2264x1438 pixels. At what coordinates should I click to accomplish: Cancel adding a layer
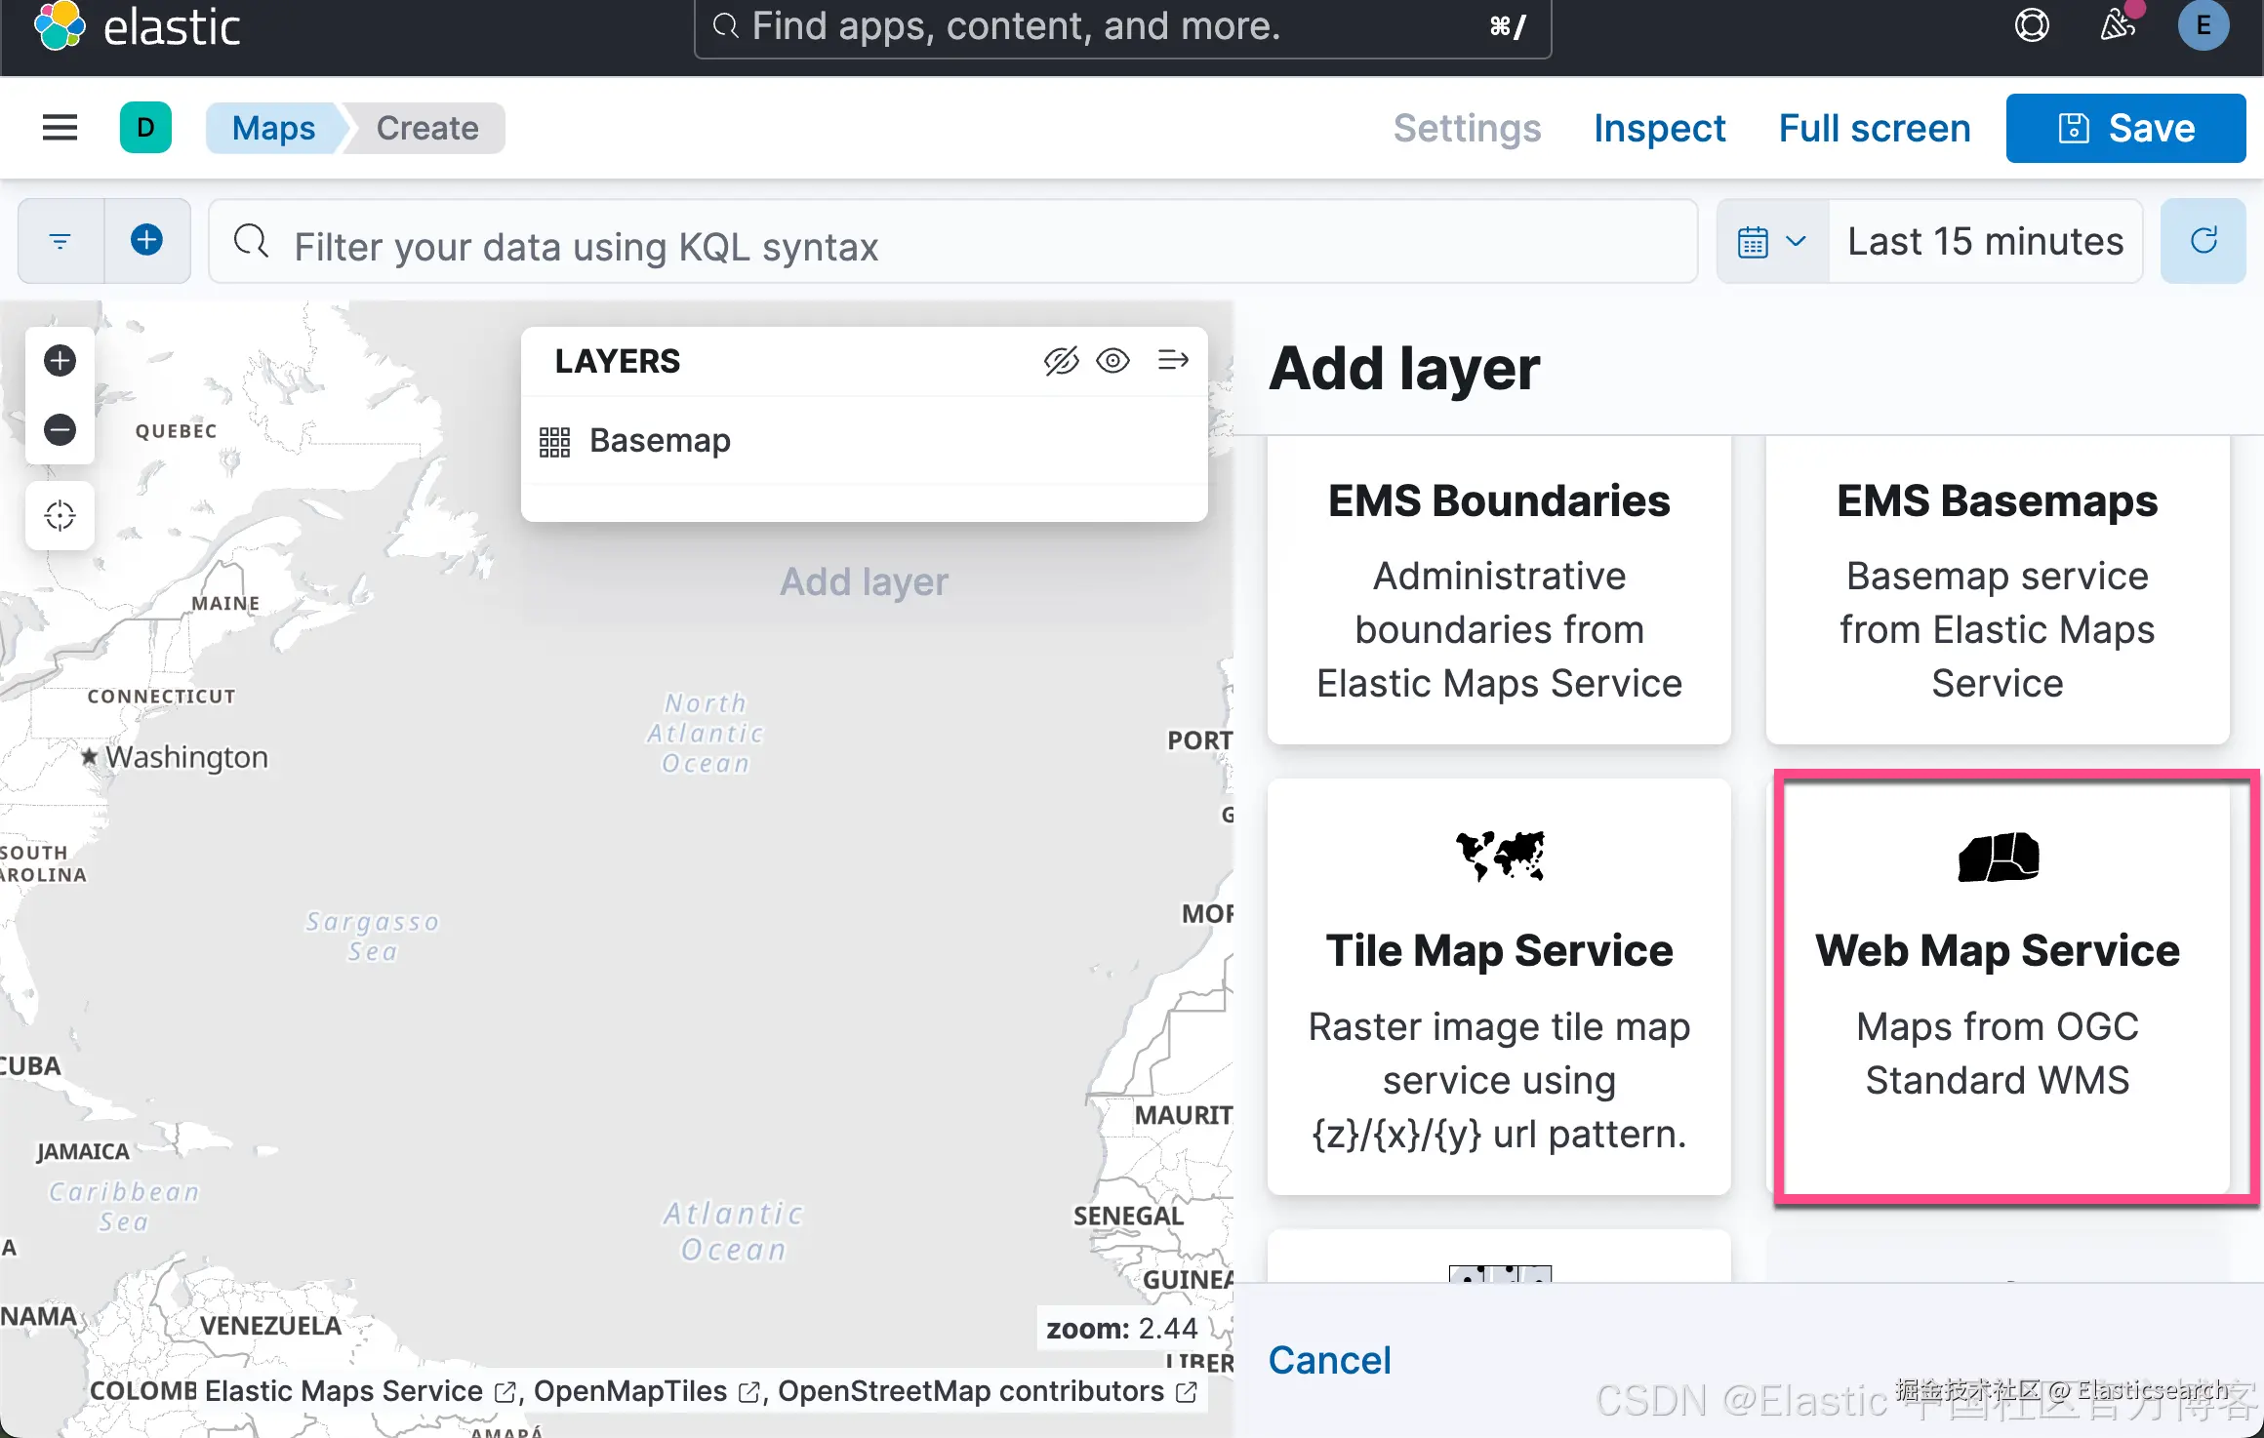click(x=1329, y=1360)
